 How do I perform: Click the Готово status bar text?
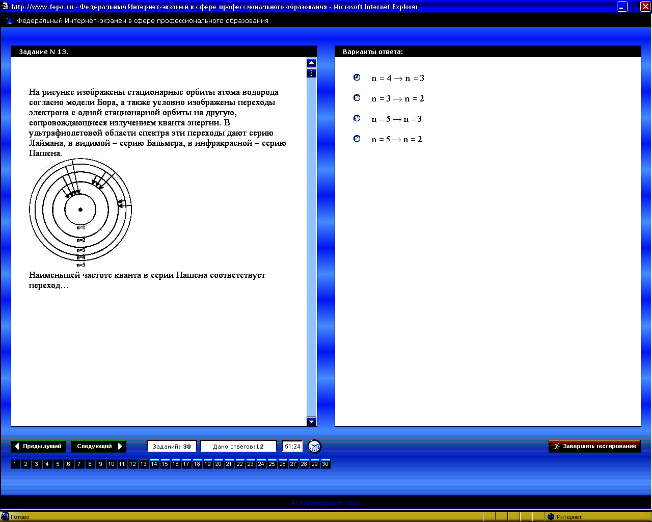tap(20, 517)
